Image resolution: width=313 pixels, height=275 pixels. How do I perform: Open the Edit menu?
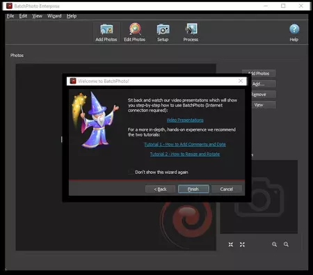click(23, 16)
